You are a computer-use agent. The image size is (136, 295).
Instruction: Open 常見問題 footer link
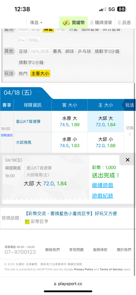76,250
